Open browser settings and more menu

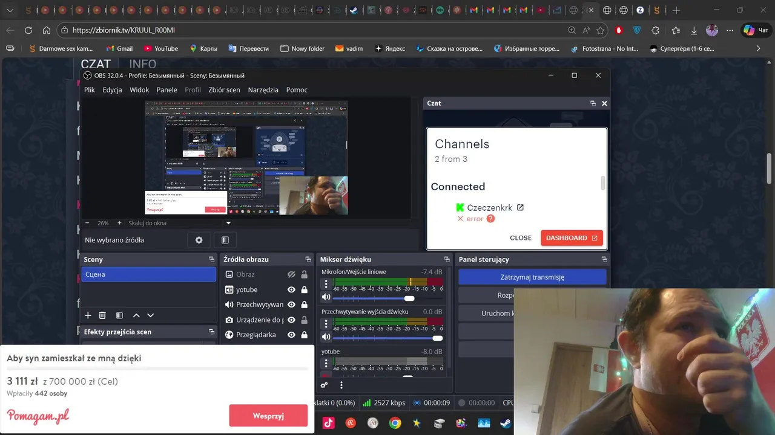(730, 30)
